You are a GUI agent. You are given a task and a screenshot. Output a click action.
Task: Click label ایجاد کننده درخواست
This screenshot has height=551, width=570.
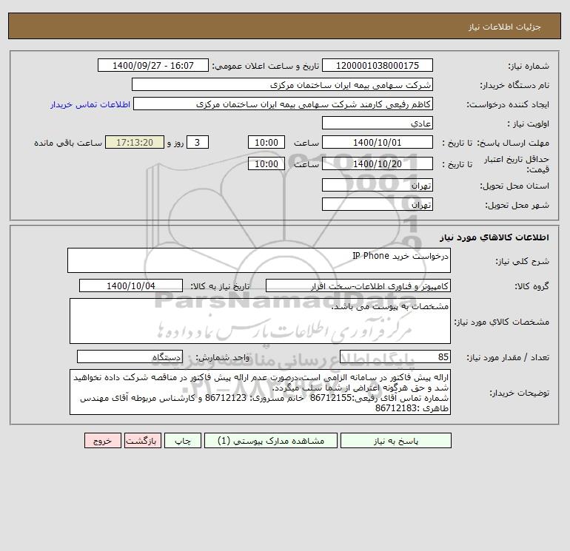coord(508,104)
